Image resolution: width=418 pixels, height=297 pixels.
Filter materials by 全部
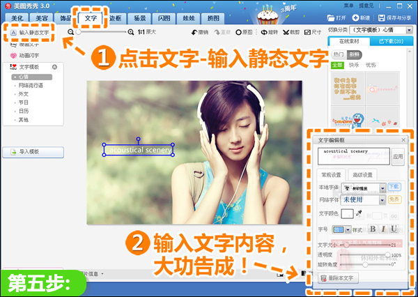337,65
